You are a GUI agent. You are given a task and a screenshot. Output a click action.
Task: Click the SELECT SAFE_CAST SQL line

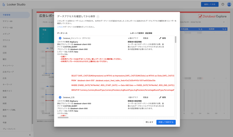point(123,76)
